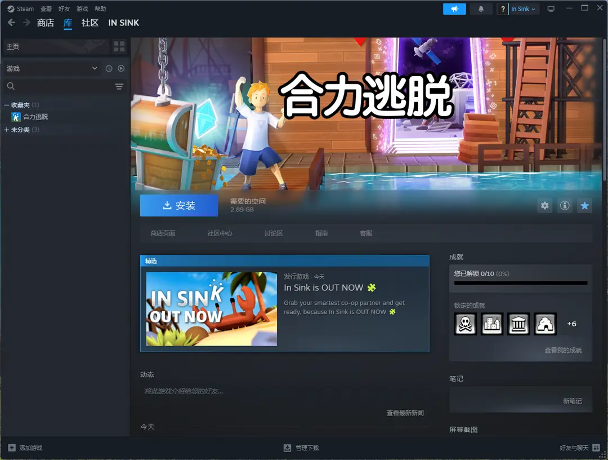Open 好友与聊天 panel

[x=574, y=448]
